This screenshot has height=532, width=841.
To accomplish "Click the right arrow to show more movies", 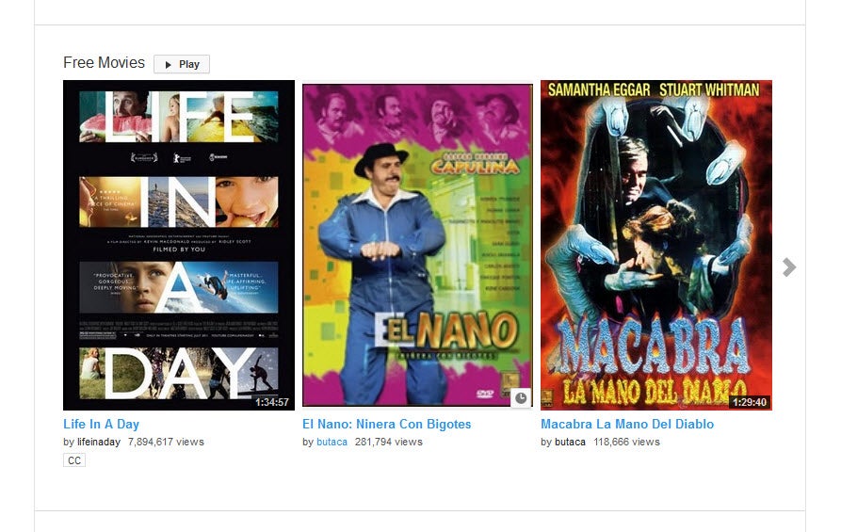I will [789, 267].
